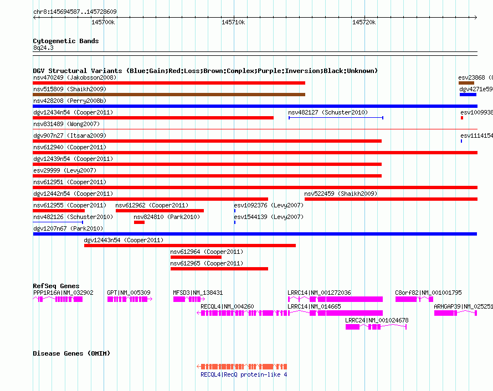Open the RECQL4|RecQ protein-like 4 link
Screen dimensions: 493x391
coord(244,374)
